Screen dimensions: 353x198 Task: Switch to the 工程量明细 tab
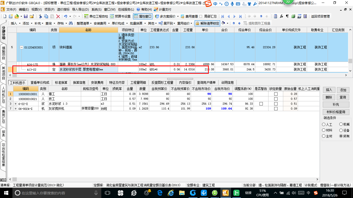tap(138, 82)
